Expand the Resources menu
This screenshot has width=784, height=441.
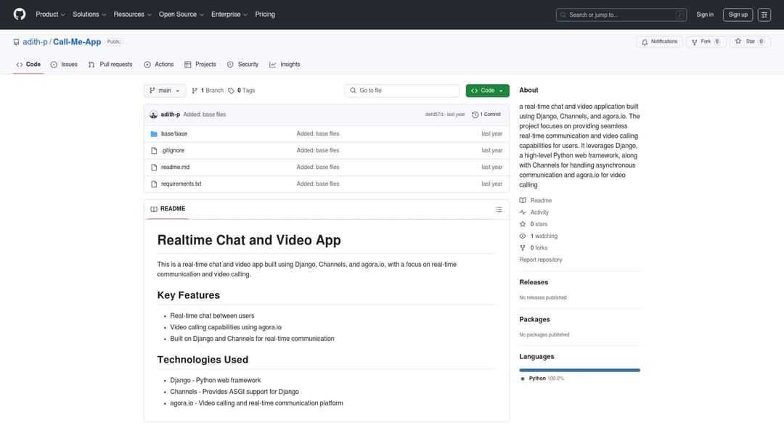click(x=132, y=15)
